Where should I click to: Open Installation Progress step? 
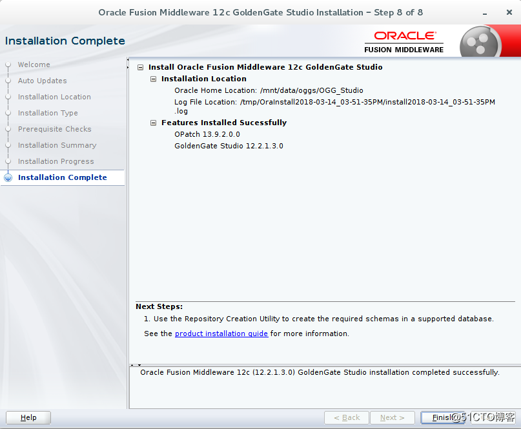[x=56, y=161]
